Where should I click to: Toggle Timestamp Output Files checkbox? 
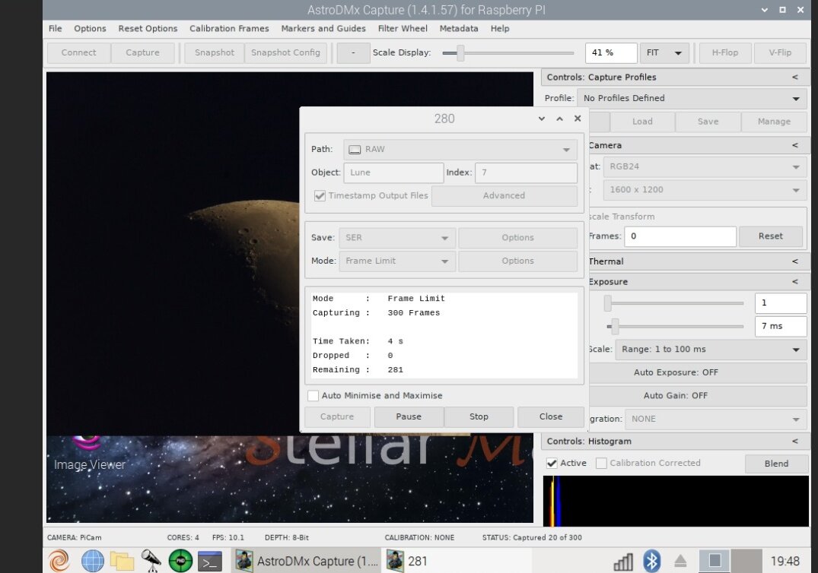click(320, 196)
